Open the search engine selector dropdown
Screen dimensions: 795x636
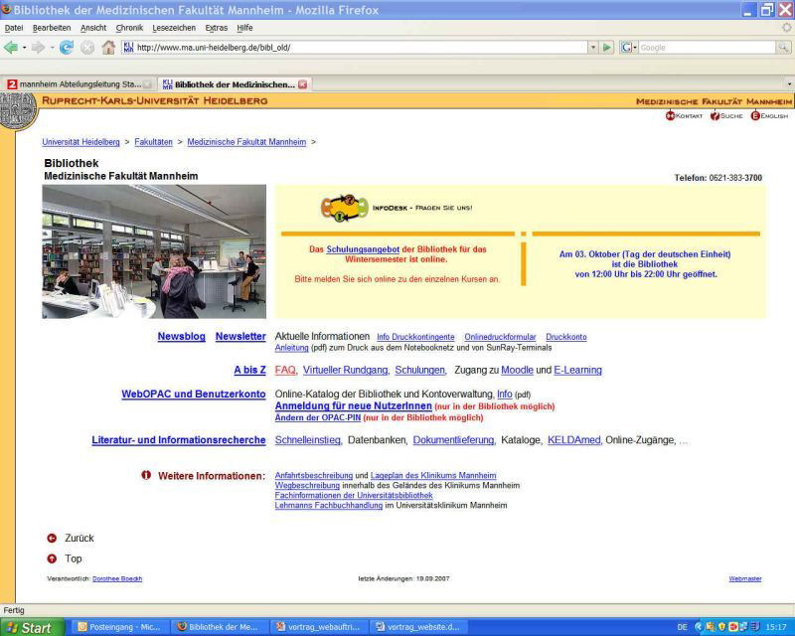(629, 47)
